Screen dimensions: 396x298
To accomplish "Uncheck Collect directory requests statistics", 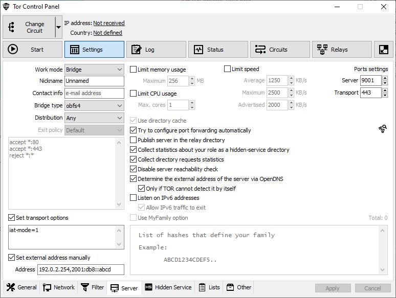I will [x=133, y=159].
